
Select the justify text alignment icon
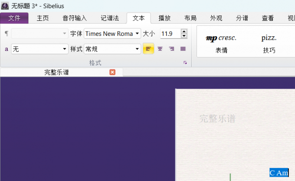click(x=183, y=49)
